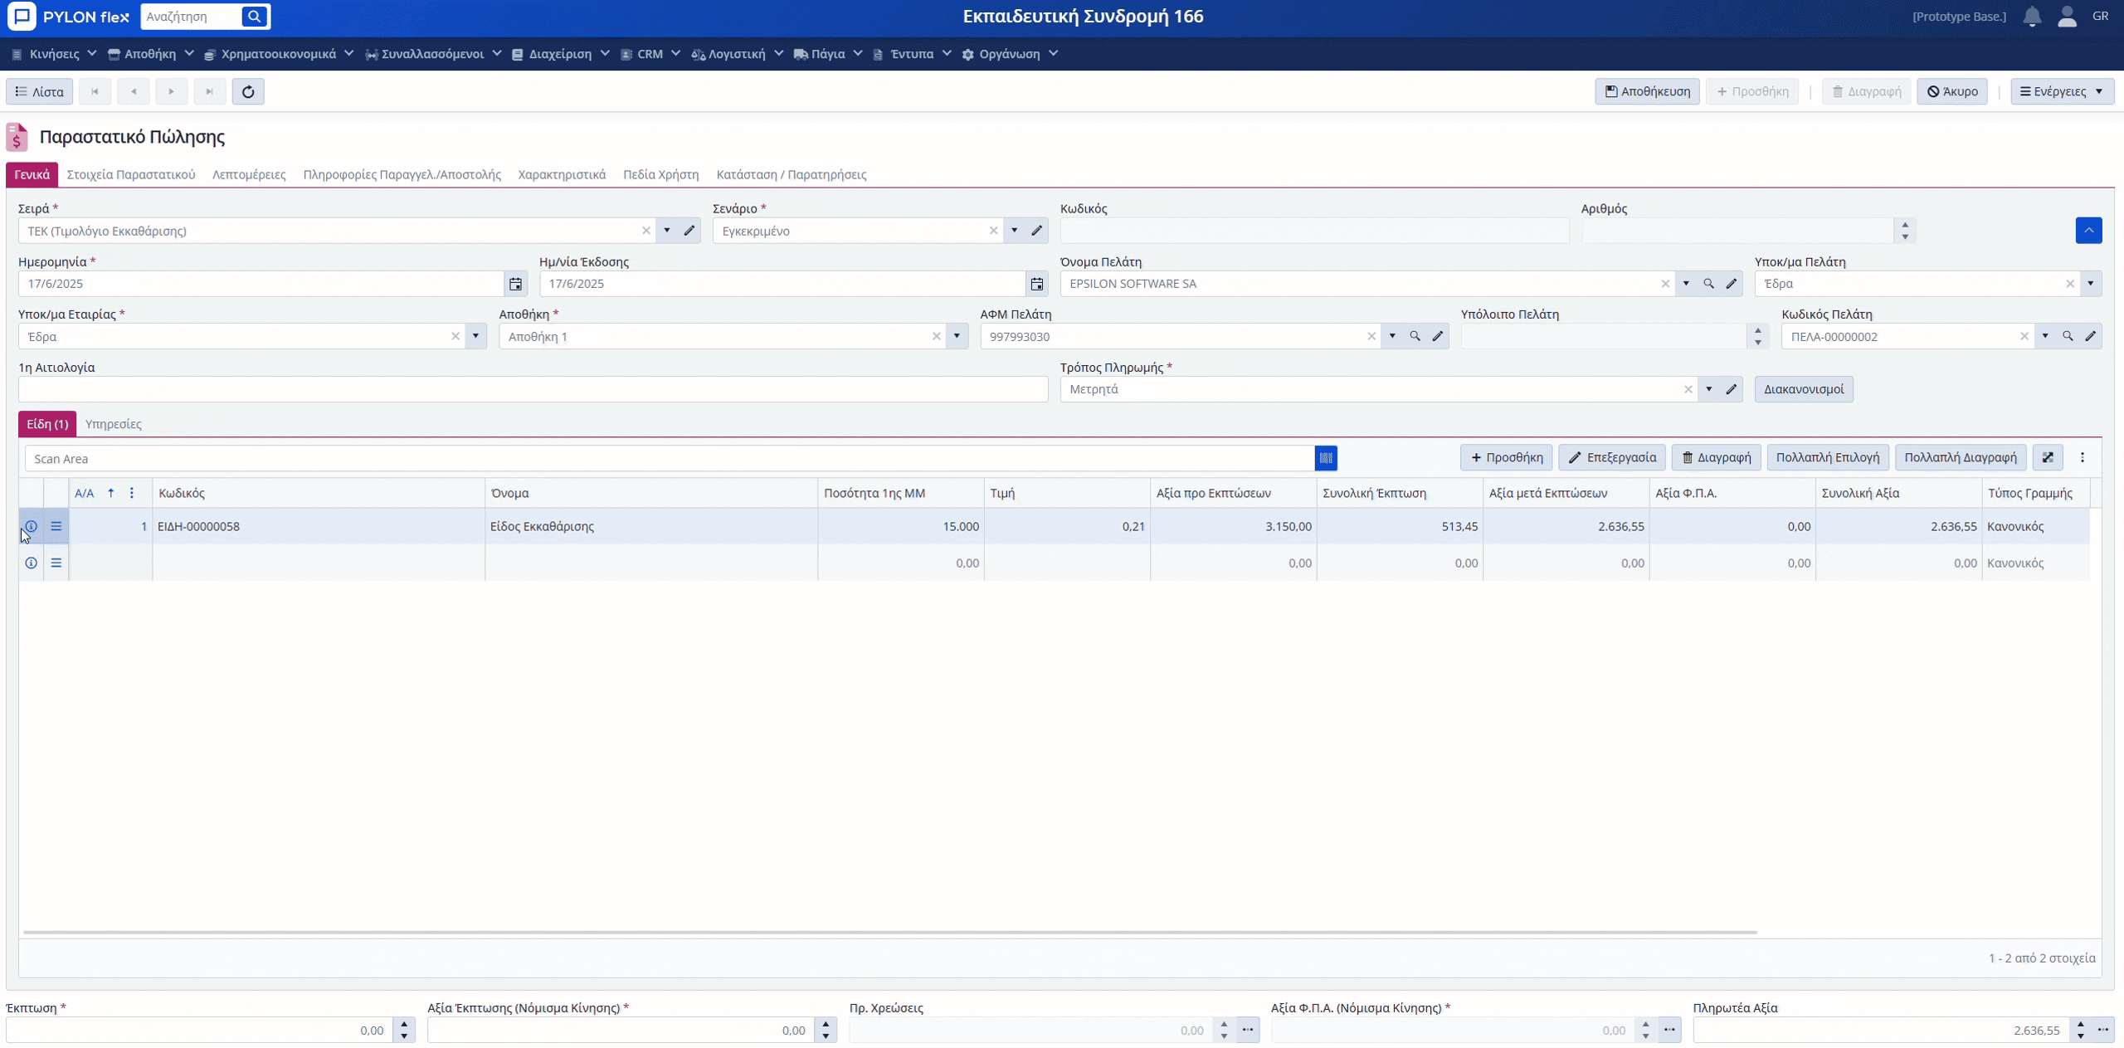Open the Αποθήκη dropdown
The image size is (2124, 1048).
pos(957,336)
